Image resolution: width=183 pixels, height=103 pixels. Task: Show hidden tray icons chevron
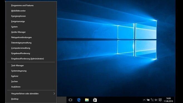click(144, 100)
